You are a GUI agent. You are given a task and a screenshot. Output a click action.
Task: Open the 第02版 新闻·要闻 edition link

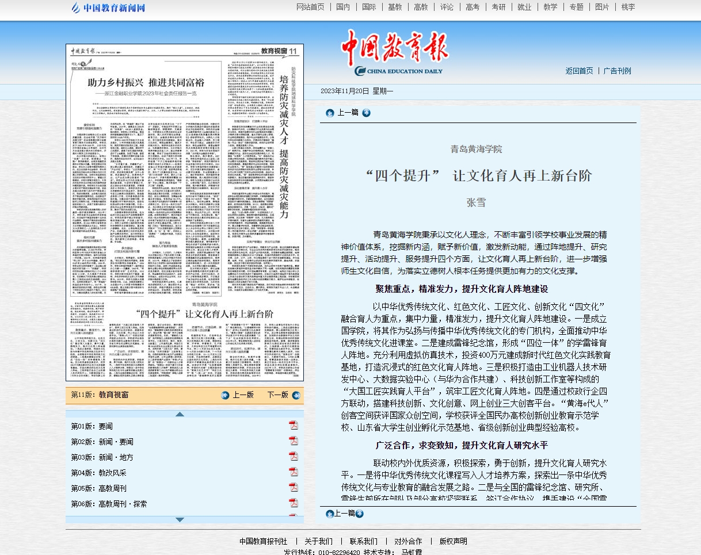(x=102, y=442)
